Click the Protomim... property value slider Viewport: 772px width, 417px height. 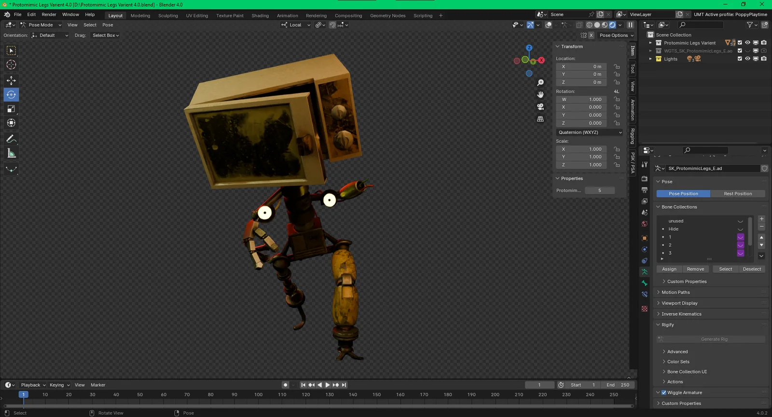click(600, 191)
